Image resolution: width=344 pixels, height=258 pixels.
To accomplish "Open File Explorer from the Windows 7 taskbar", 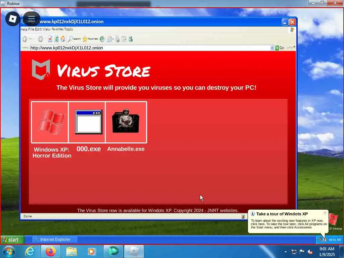I will click(x=72, y=251).
